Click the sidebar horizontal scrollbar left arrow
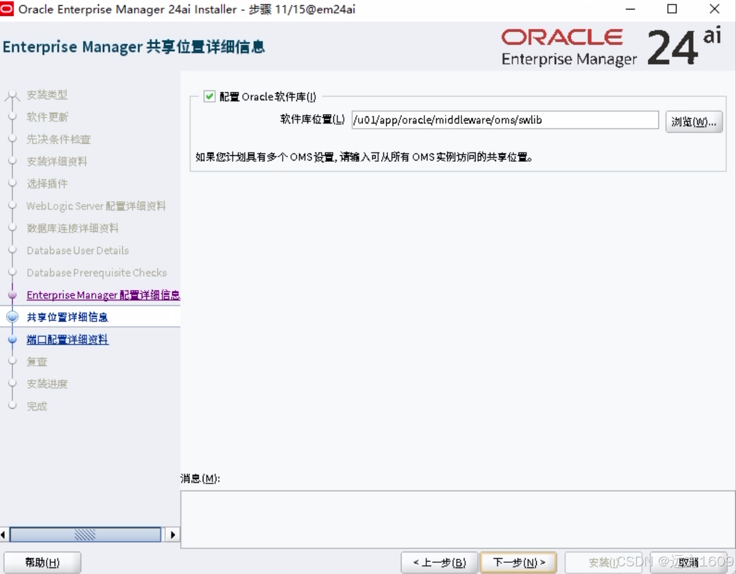Viewport: 736px width, 574px height. point(4,535)
